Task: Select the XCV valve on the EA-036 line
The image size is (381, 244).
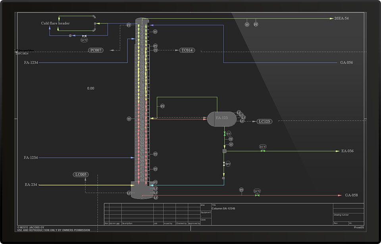Action: point(263,151)
